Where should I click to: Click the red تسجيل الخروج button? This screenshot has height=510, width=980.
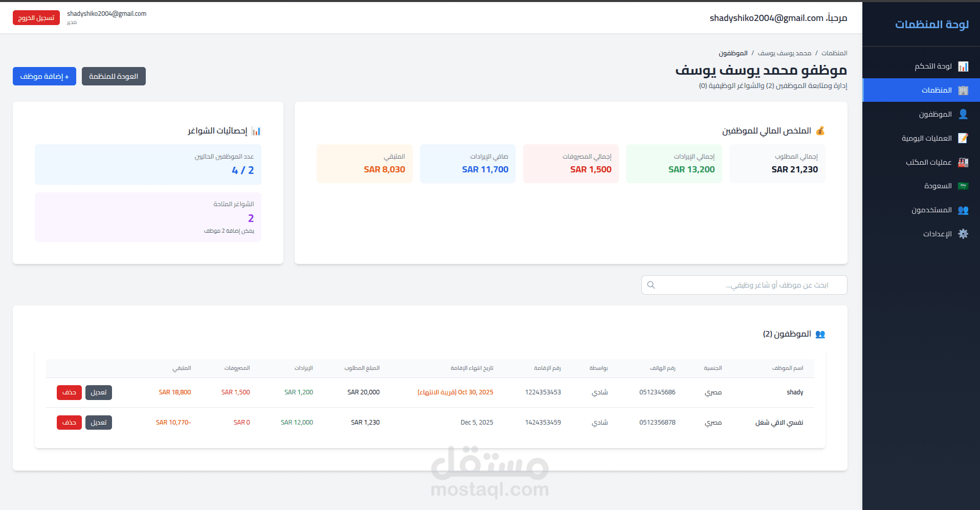[36, 18]
